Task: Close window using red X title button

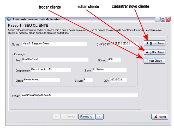Action: 168,19
